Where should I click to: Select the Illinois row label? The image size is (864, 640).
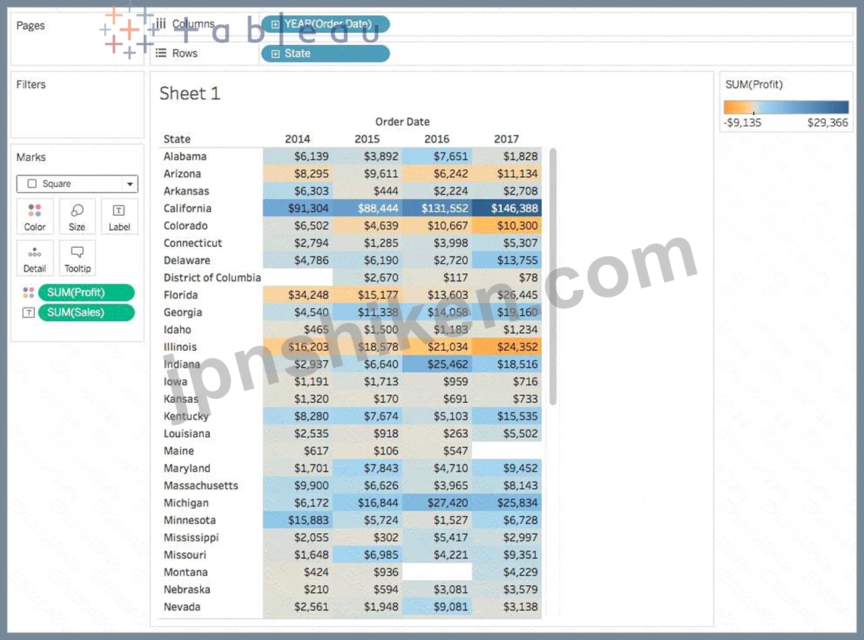coord(180,347)
